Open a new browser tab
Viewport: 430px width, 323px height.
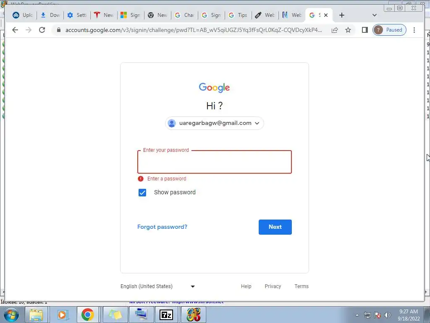point(342,16)
